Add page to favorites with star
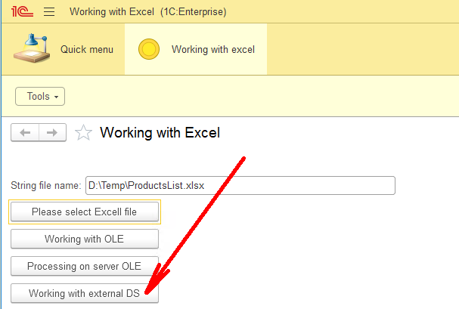The image size is (459, 309). tap(83, 133)
